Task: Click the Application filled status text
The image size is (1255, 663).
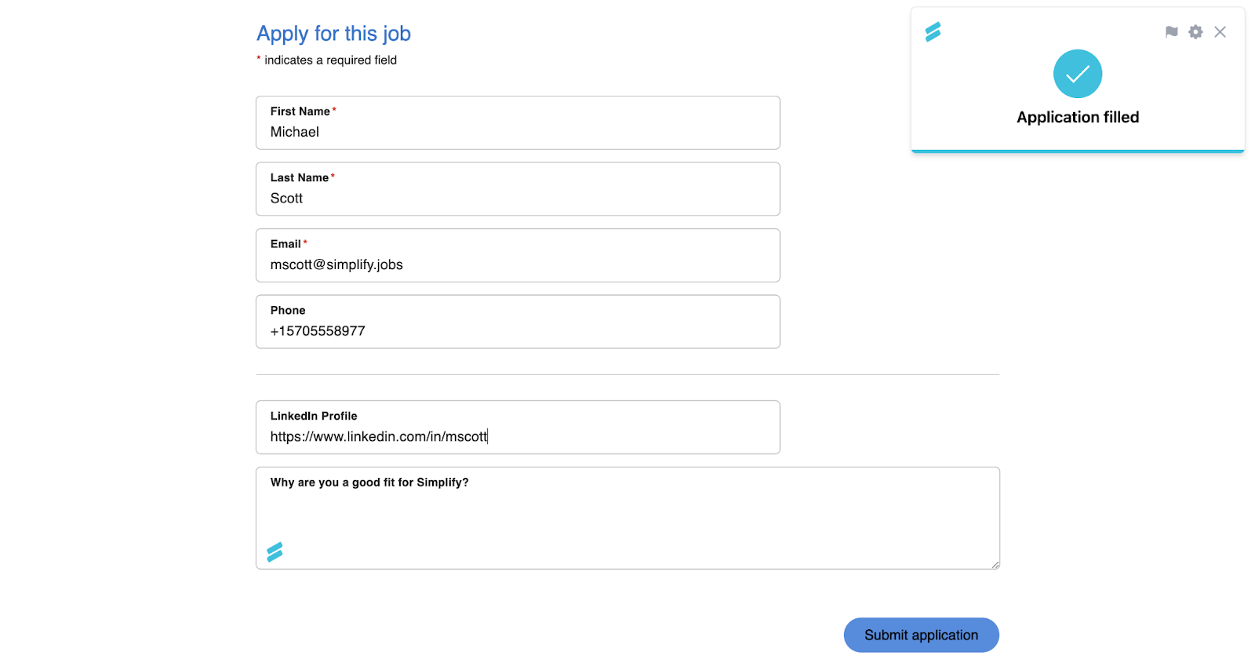Action: [1077, 117]
